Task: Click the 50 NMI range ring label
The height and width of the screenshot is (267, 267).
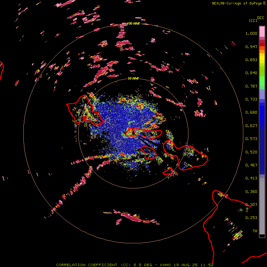Action: pyautogui.click(x=133, y=78)
